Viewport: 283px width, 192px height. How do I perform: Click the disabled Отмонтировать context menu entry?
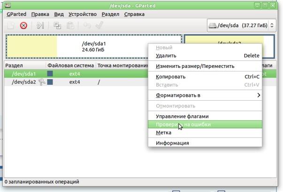(x=205, y=106)
